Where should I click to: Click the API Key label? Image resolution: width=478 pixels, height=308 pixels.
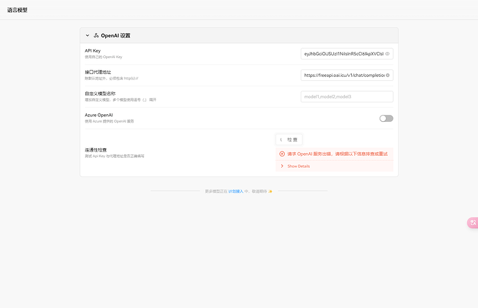[93, 51]
